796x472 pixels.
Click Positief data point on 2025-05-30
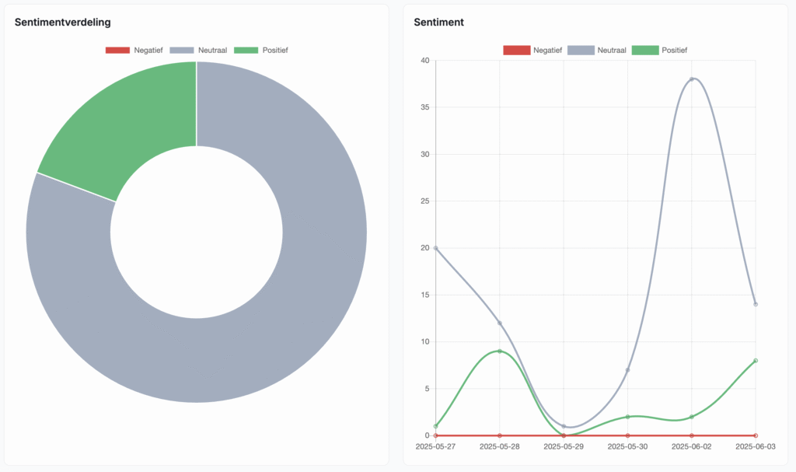(x=627, y=417)
